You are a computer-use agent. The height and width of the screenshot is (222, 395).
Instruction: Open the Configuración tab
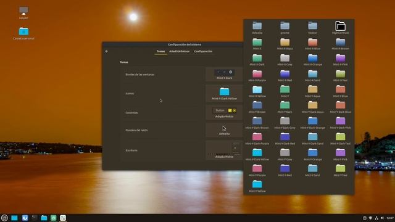coord(203,51)
